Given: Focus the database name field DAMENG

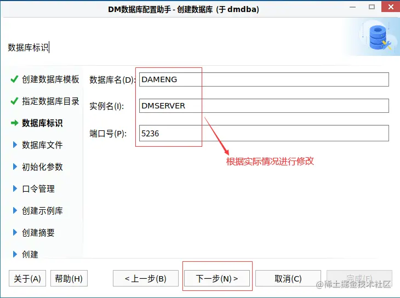Looking at the screenshot, I should tap(264, 79).
